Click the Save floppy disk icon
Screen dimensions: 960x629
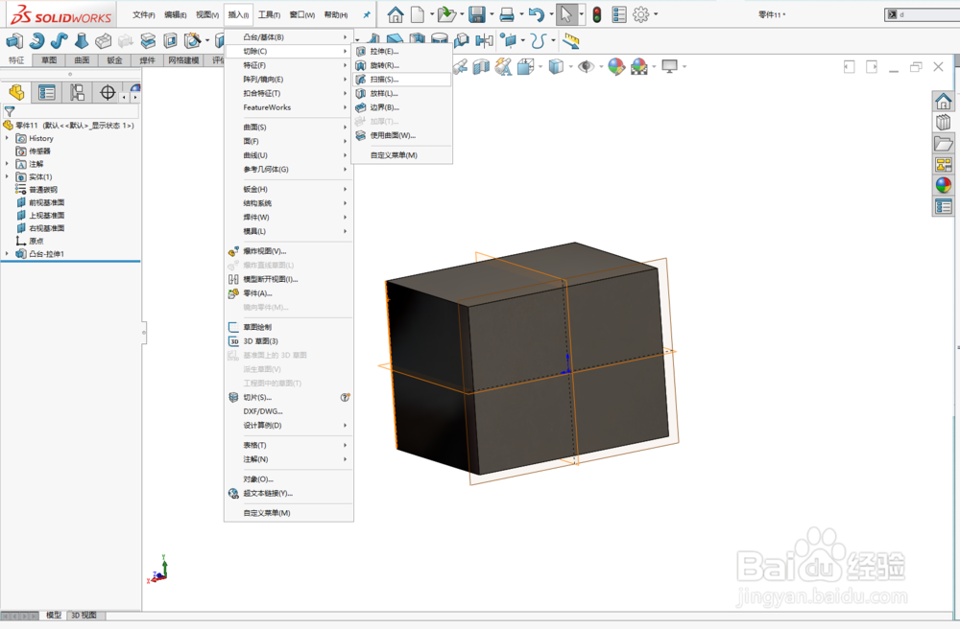(x=477, y=14)
